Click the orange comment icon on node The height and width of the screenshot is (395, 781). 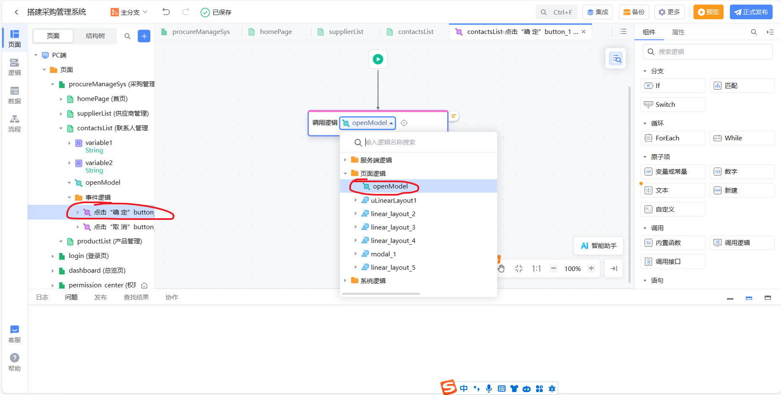tap(454, 116)
